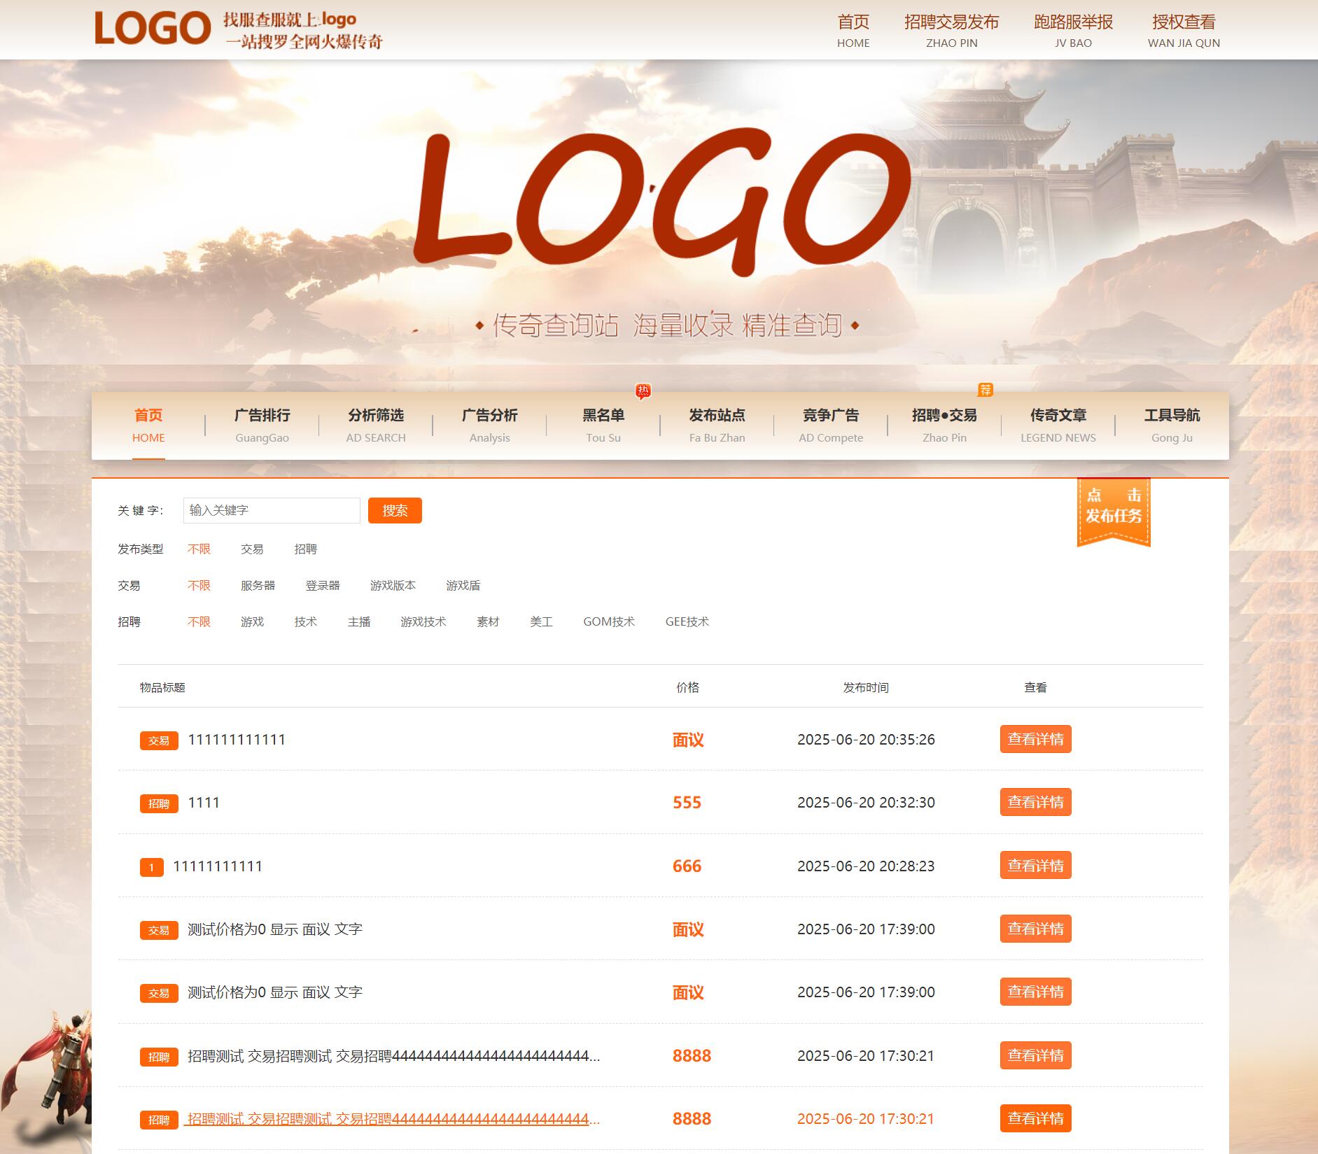The height and width of the screenshot is (1154, 1318).
Task: Click the 输入关键字 keyword input field
Action: click(x=272, y=511)
